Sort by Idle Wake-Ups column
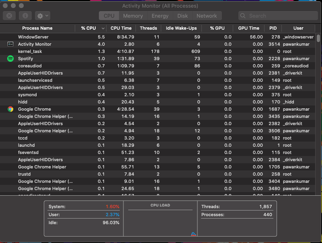The image size is (322, 243). pyautogui.click(x=181, y=28)
